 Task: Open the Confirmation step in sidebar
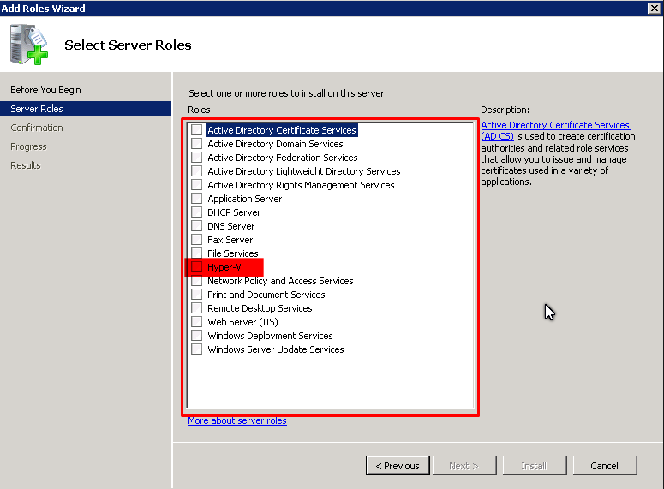(37, 128)
